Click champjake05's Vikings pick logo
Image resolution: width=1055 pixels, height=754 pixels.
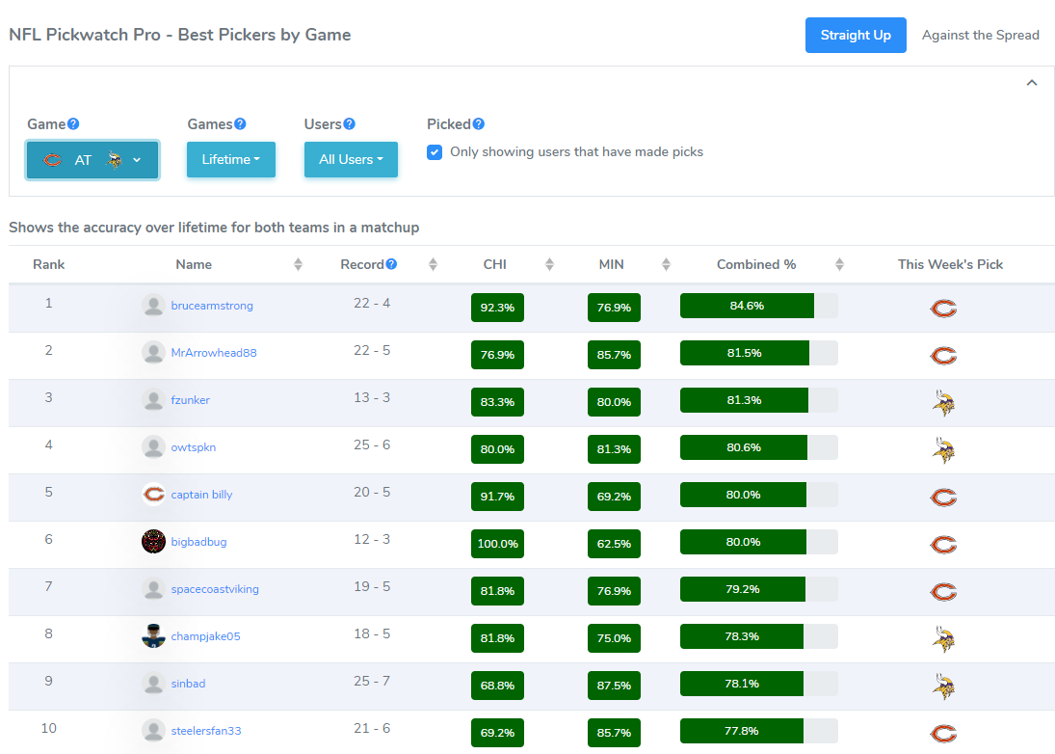coord(943,639)
